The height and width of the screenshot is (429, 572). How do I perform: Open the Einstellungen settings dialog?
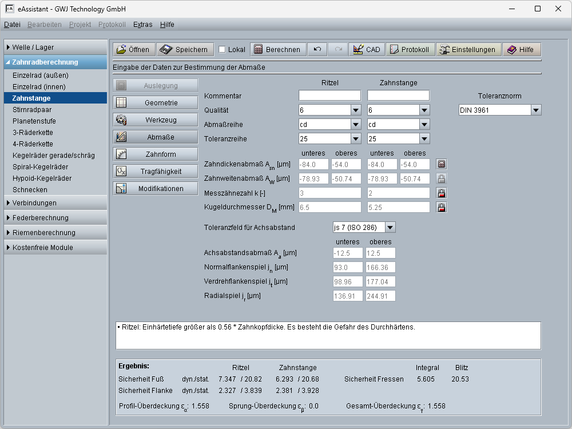point(468,50)
